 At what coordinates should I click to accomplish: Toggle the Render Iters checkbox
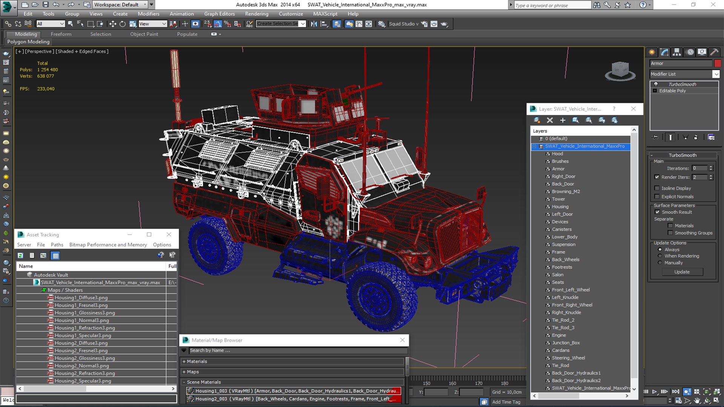pyautogui.click(x=657, y=177)
